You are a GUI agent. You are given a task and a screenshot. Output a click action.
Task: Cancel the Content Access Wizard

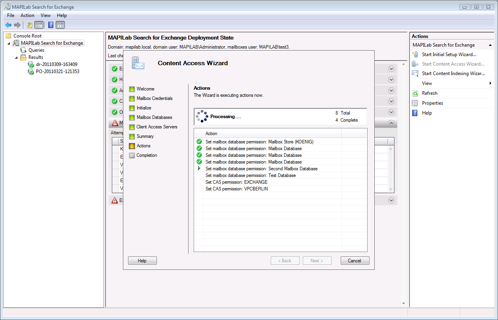[x=355, y=261]
